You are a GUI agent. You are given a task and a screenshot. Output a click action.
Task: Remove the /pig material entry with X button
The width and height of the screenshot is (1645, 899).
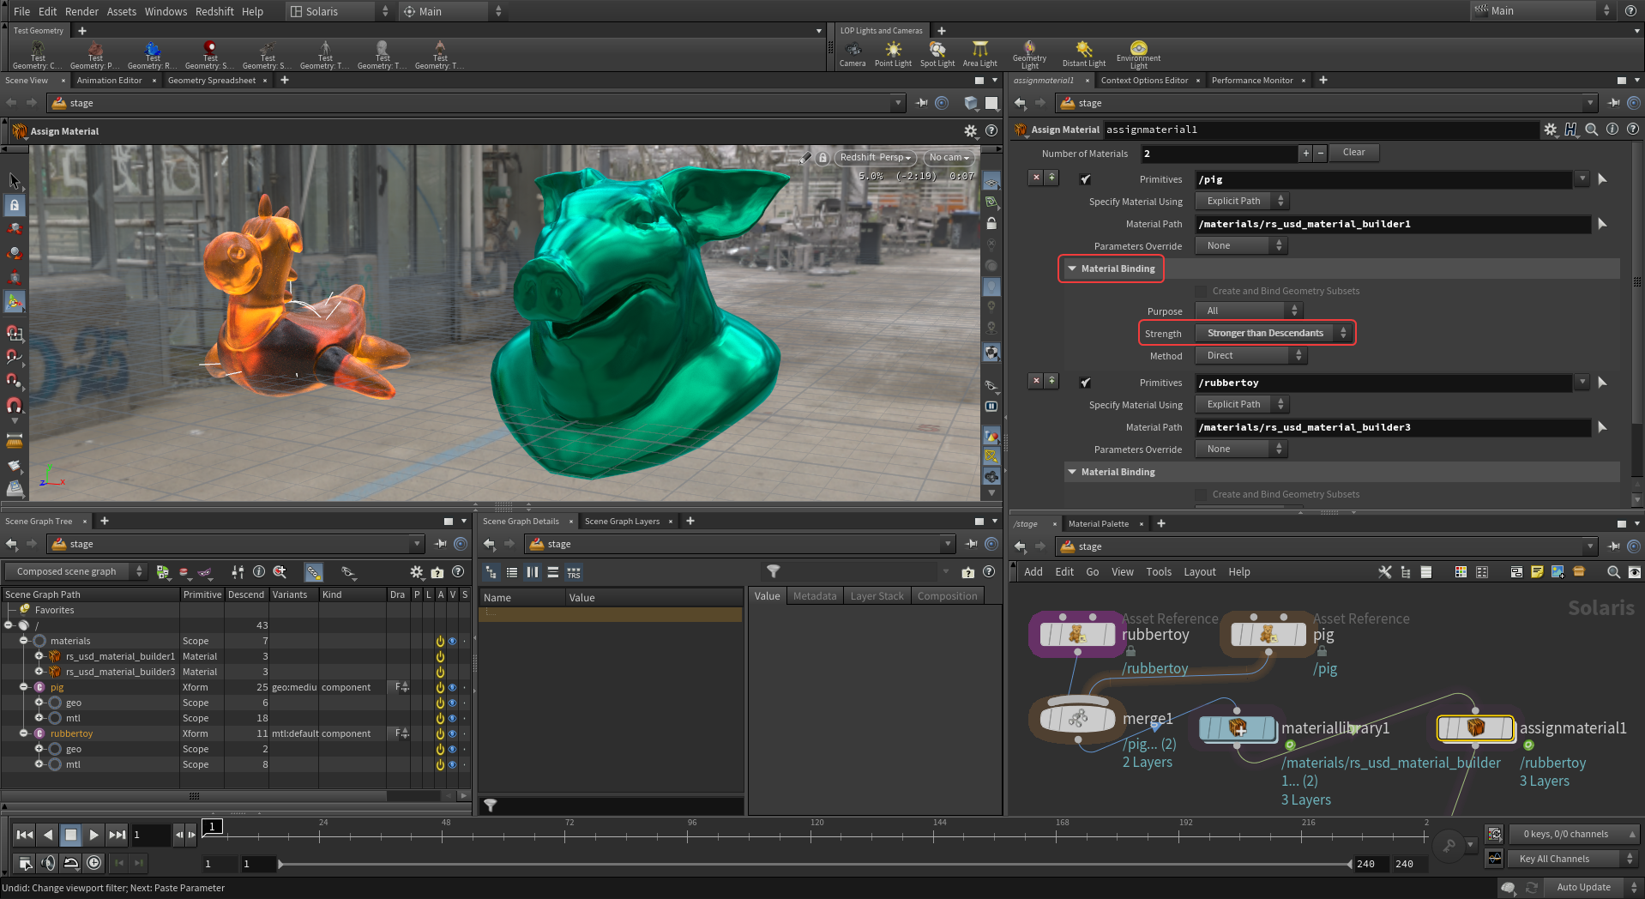coord(1036,178)
